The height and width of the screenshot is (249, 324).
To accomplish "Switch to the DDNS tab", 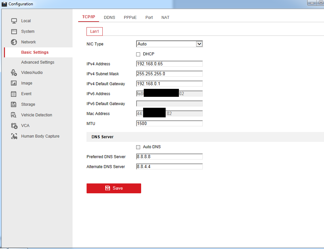I will [109, 17].
